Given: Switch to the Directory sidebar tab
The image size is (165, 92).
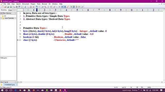Looking at the screenshot, I should 4,10.
